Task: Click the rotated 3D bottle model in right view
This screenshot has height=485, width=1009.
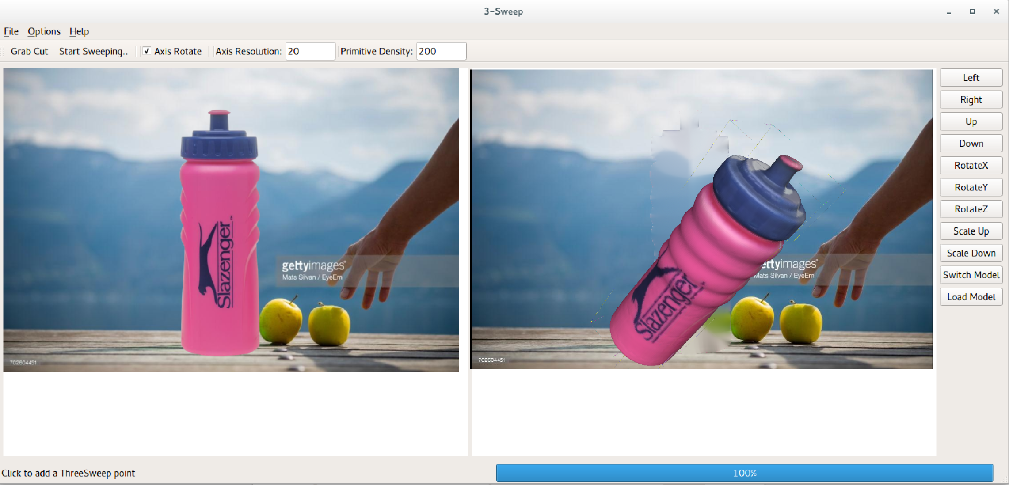Action: coord(707,261)
